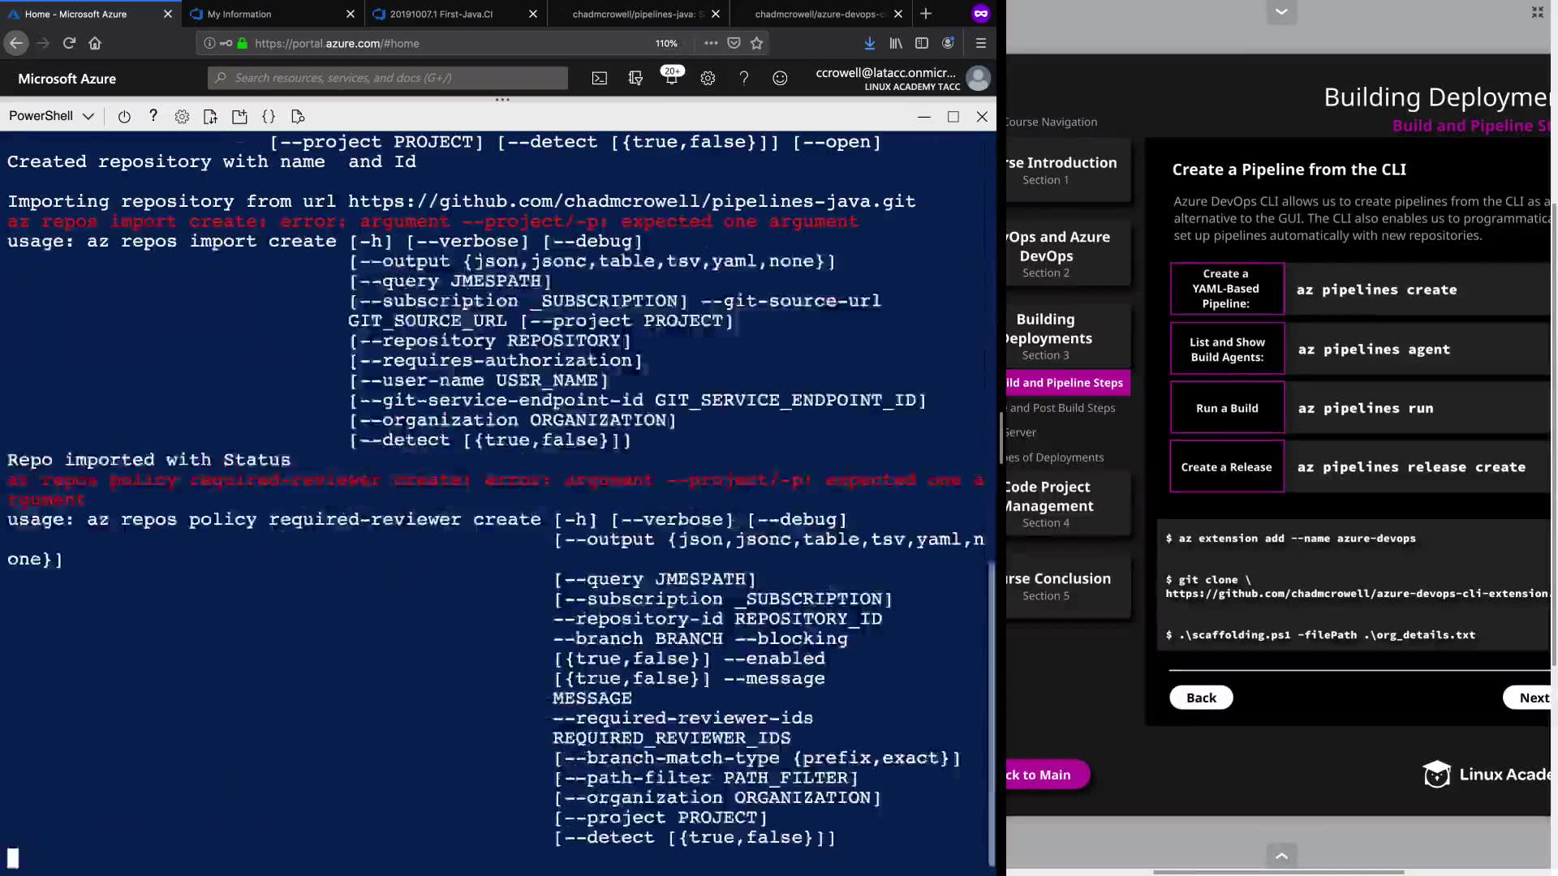Click Cloud Shell icon in Azure header
The width and height of the screenshot is (1558, 876).
[599, 79]
